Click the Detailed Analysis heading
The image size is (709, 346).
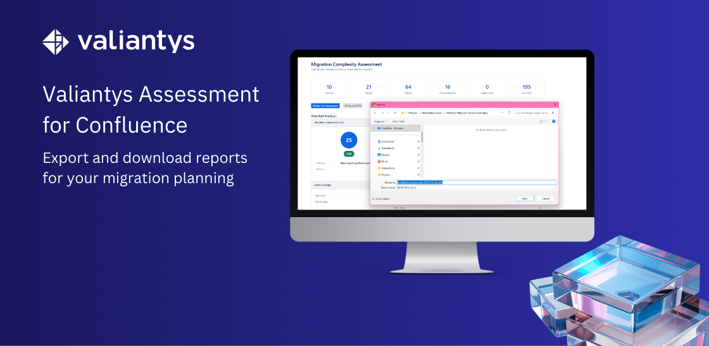[323, 116]
